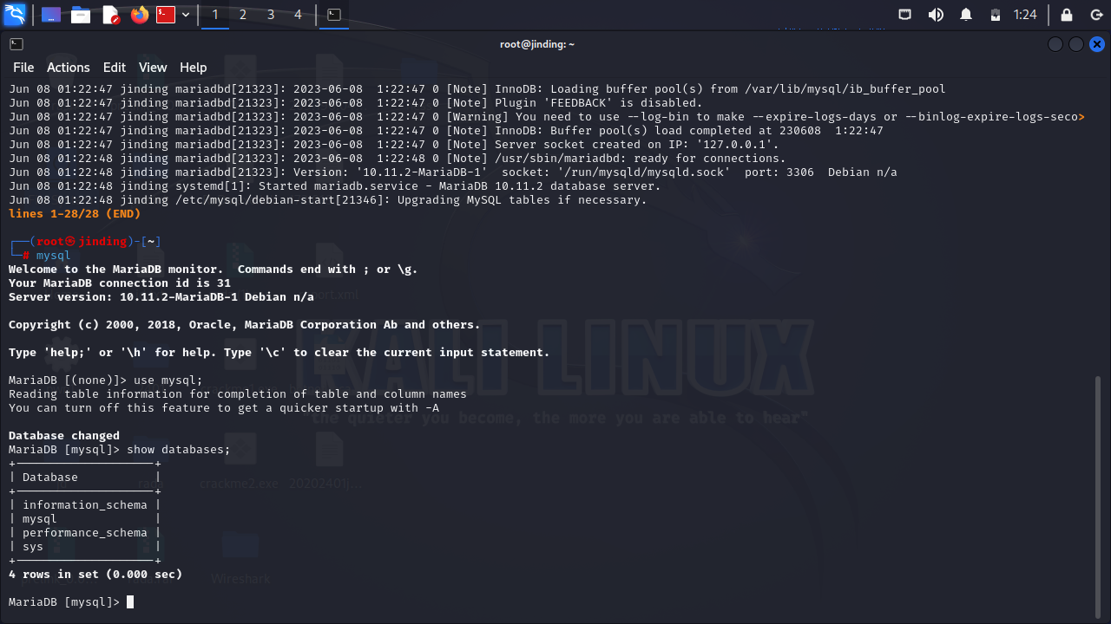Click the 'use mysql;' command text
The image size is (1111, 624).
(x=168, y=380)
